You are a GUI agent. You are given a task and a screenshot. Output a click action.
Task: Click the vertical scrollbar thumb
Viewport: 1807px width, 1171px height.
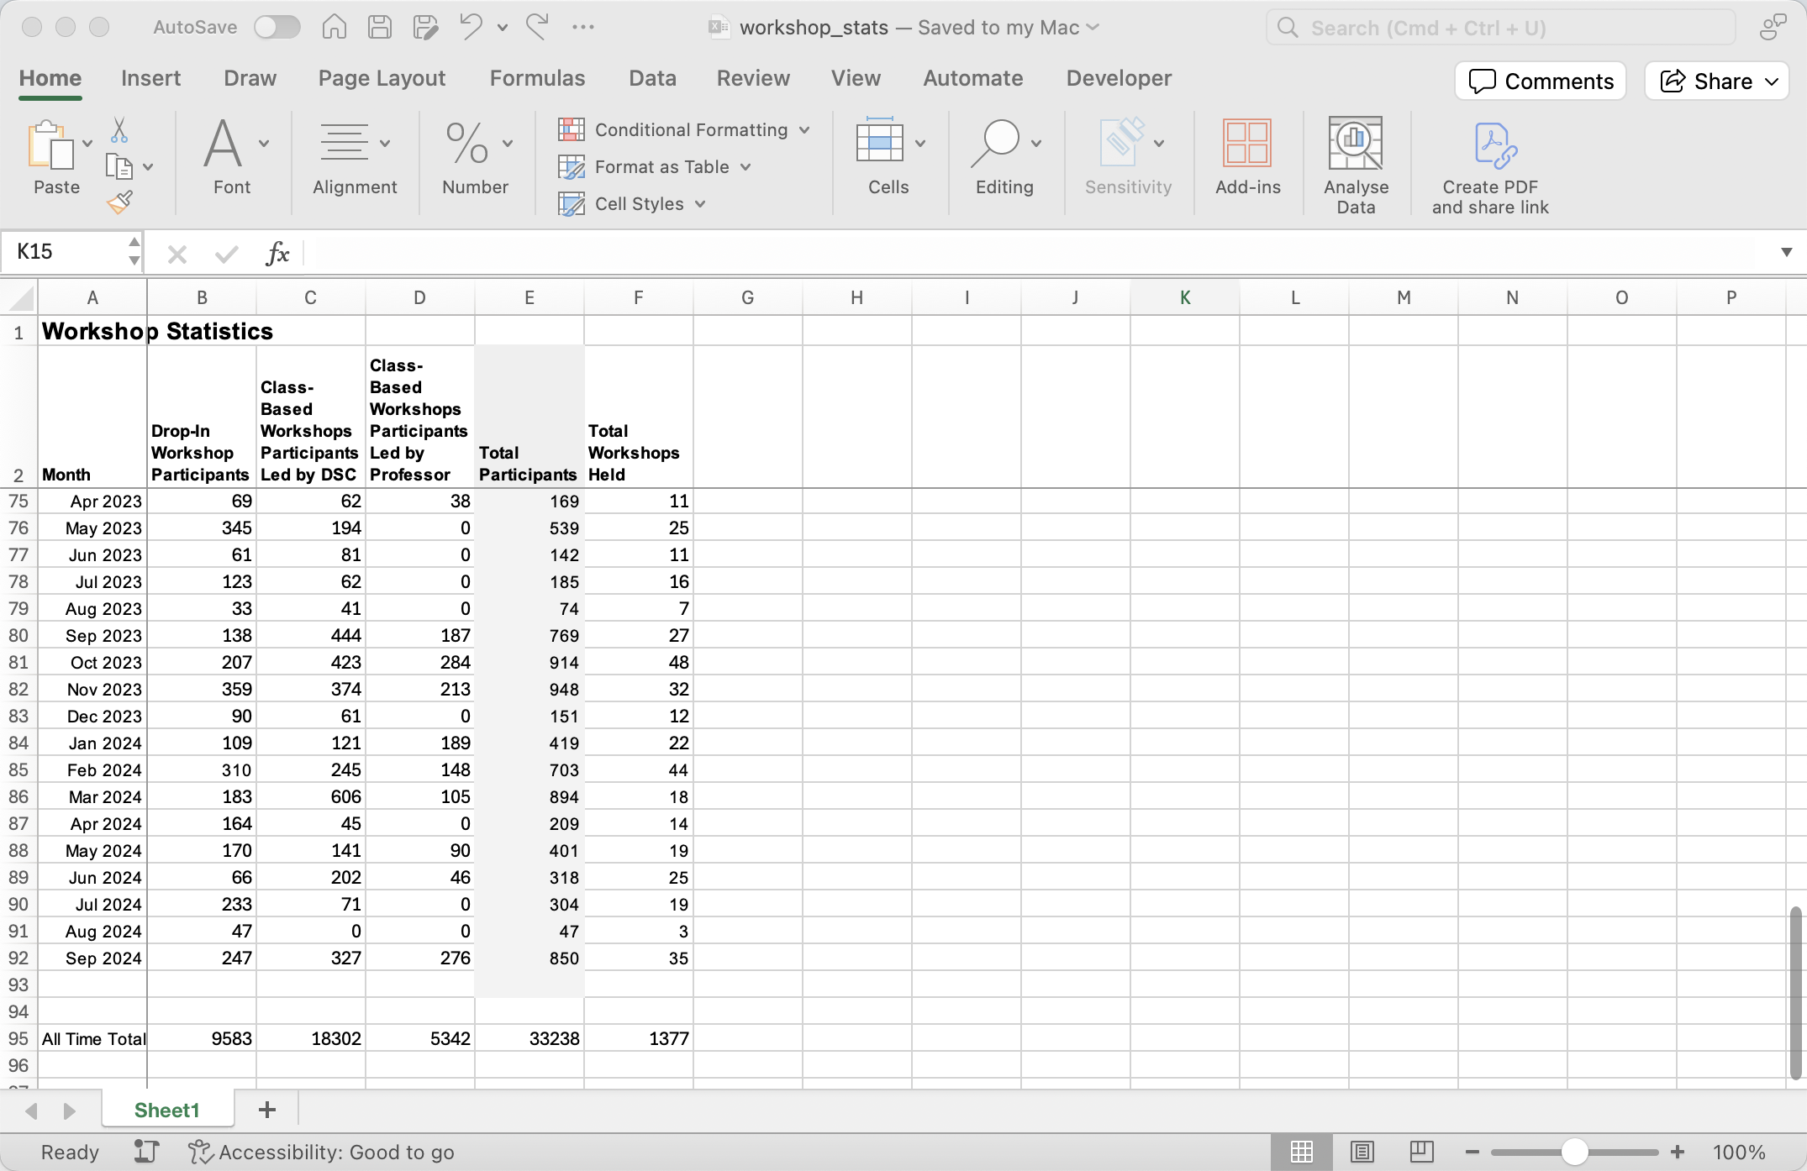pos(1795,994)
